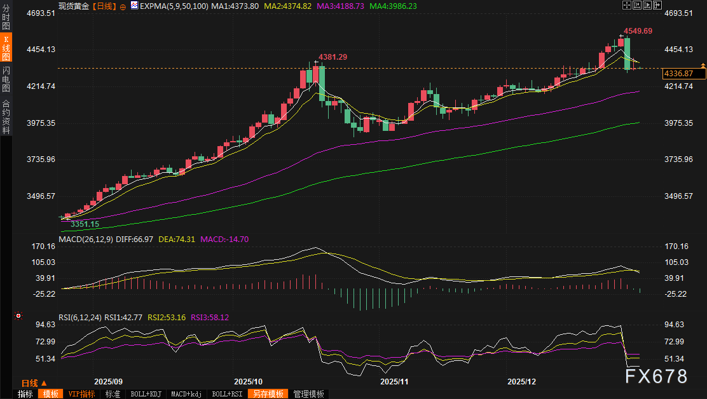This screenshot has height=399, width=707.
Task: Switch to the 闪电图 side tab
Action: [x=6, y=79]
